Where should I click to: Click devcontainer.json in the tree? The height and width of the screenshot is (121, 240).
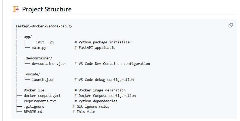pos(49,64)
